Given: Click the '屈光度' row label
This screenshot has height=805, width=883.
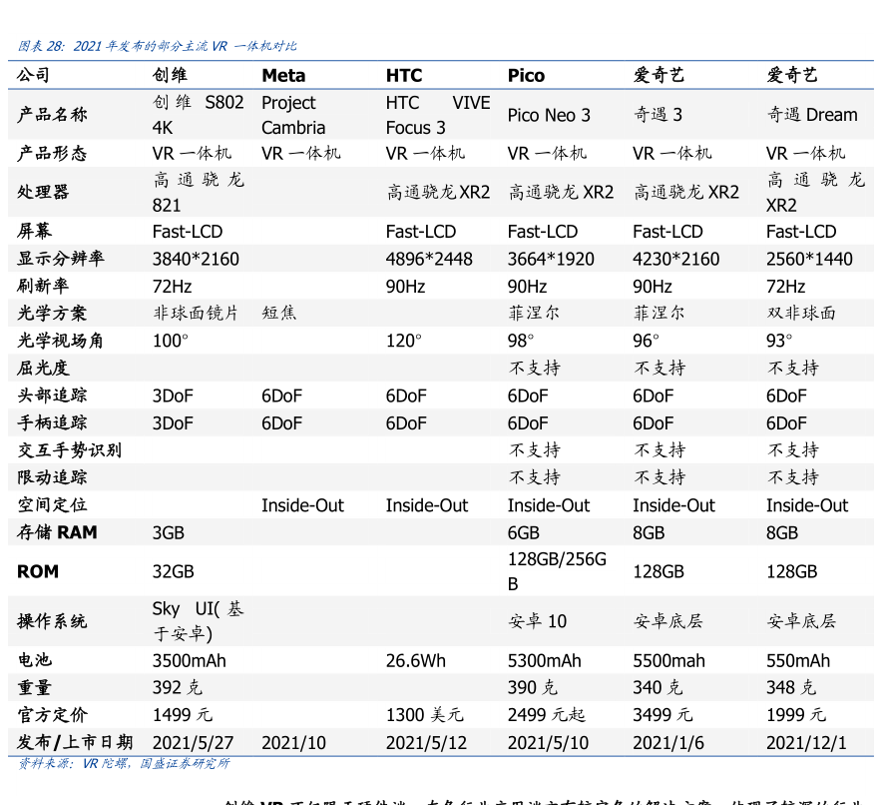Looking at the screenshot, I should click(43, 369).
